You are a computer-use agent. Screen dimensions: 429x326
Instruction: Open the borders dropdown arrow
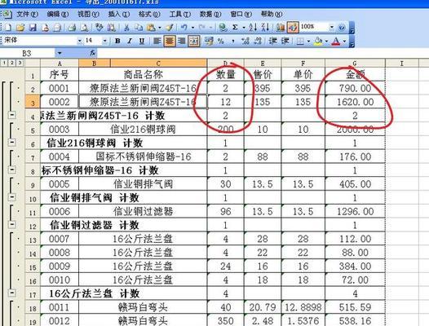click(x=308, y=42)
